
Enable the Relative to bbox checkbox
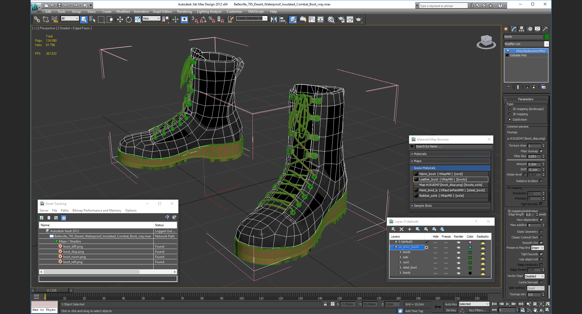tap(541, 181)
